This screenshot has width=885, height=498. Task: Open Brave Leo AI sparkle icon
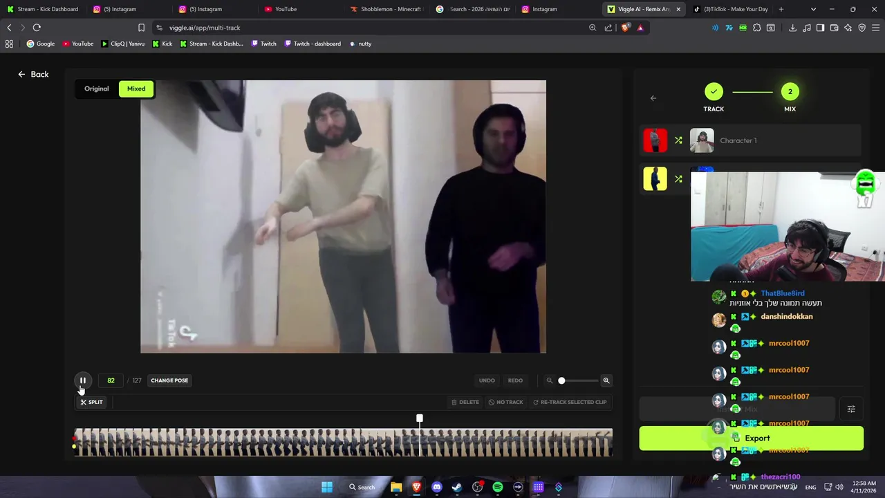[x=848, y=28]
